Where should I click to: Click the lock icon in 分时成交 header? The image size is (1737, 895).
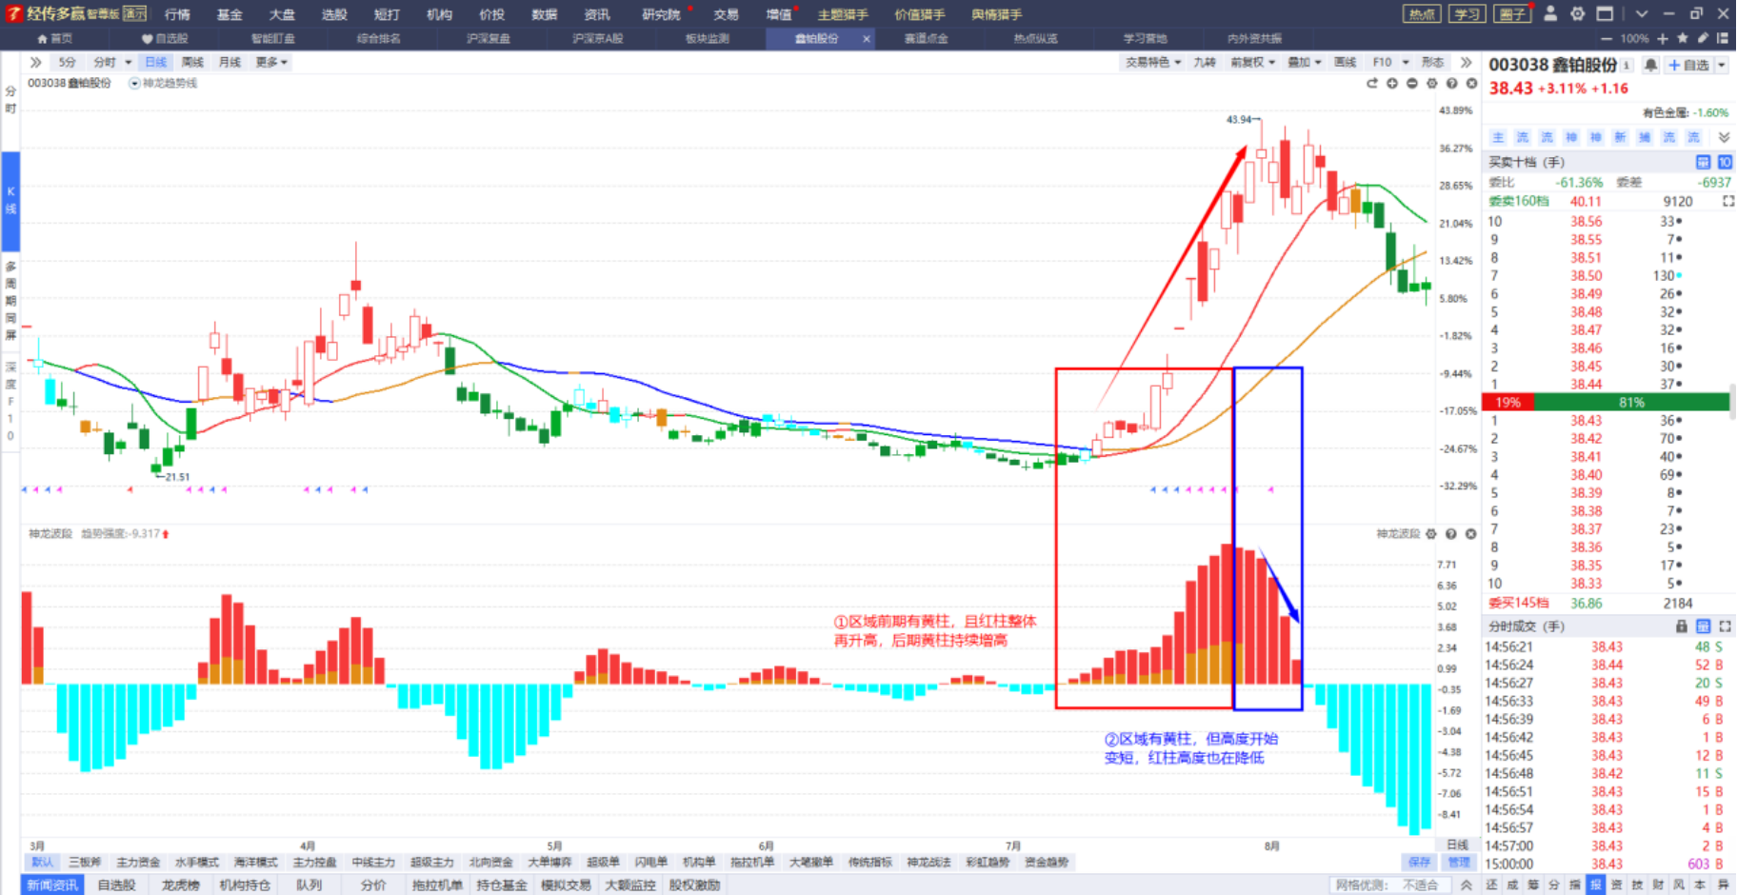(1682, 626)
